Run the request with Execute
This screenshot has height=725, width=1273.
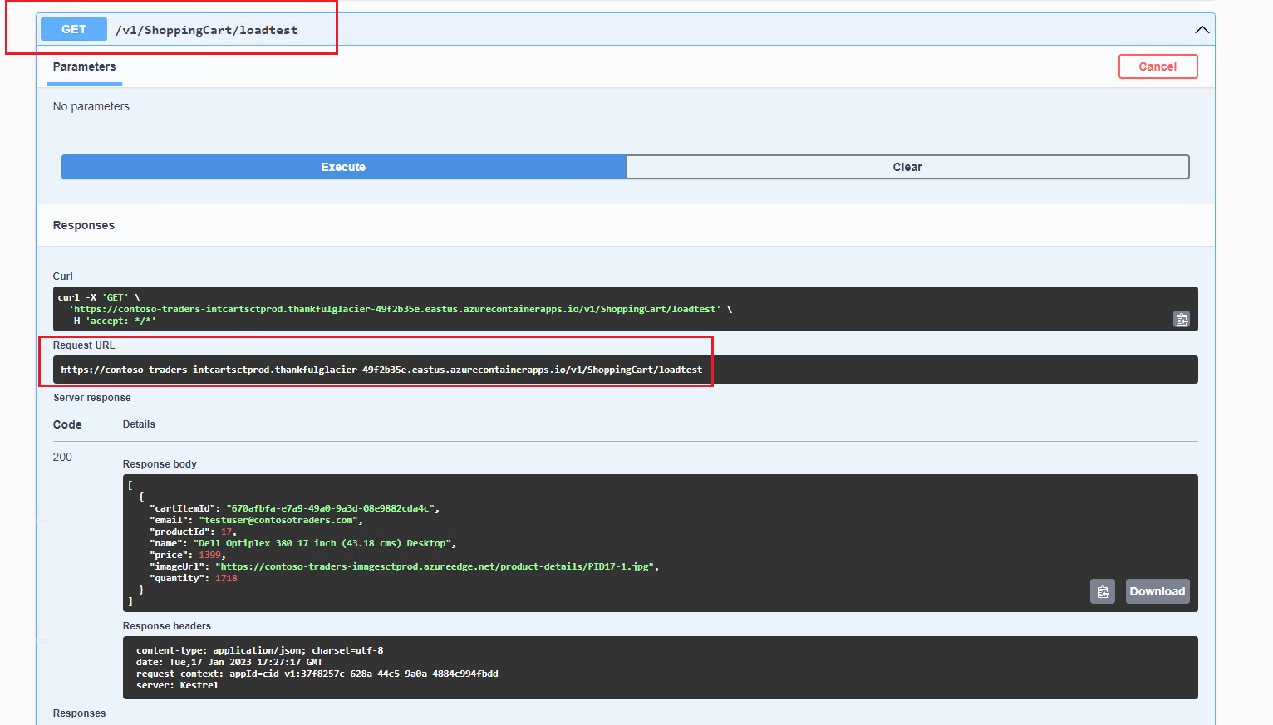(343, 167)
